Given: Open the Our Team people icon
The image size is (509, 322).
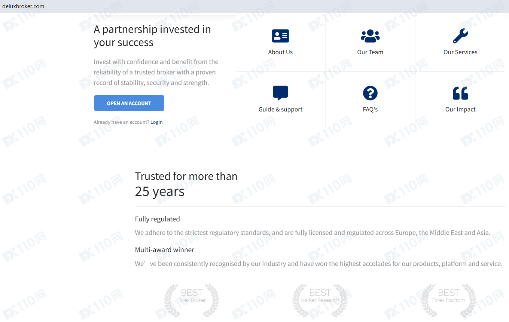Looking at the screenshot, I should pos(370,36).
